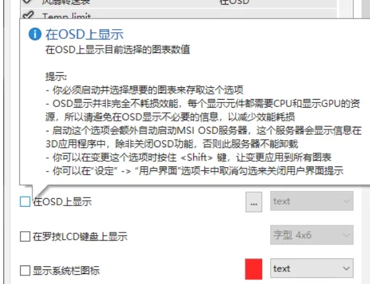The height and width of the screenshot is (284, 370).
Task: Open the 字型 4x6 font dropdown
Action: (x=312, y=234)
